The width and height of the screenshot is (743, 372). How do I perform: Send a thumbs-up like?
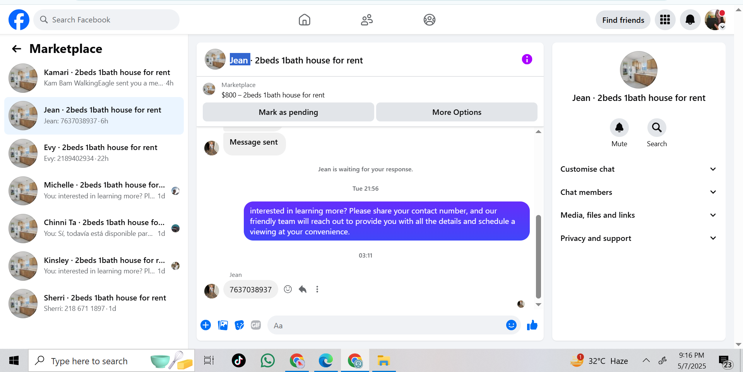tap(532, 325)
